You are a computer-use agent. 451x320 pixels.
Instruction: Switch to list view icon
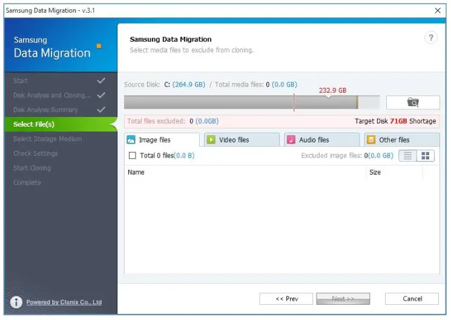[407, 156]
